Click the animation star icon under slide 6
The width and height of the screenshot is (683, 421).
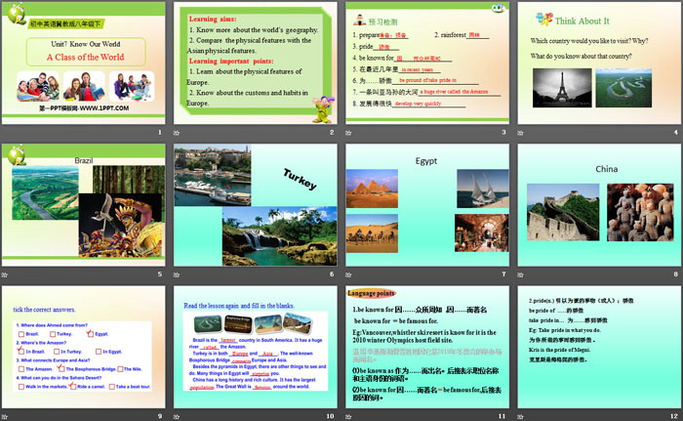(177, 274)
